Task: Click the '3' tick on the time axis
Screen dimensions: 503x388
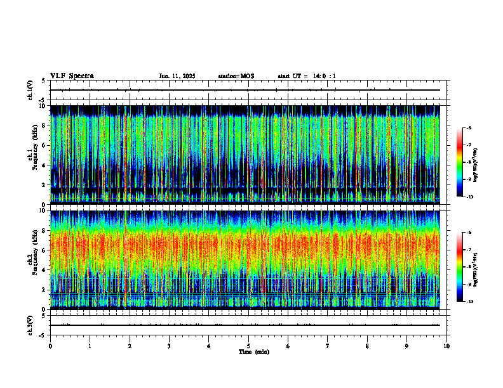Action: (169, 346)
